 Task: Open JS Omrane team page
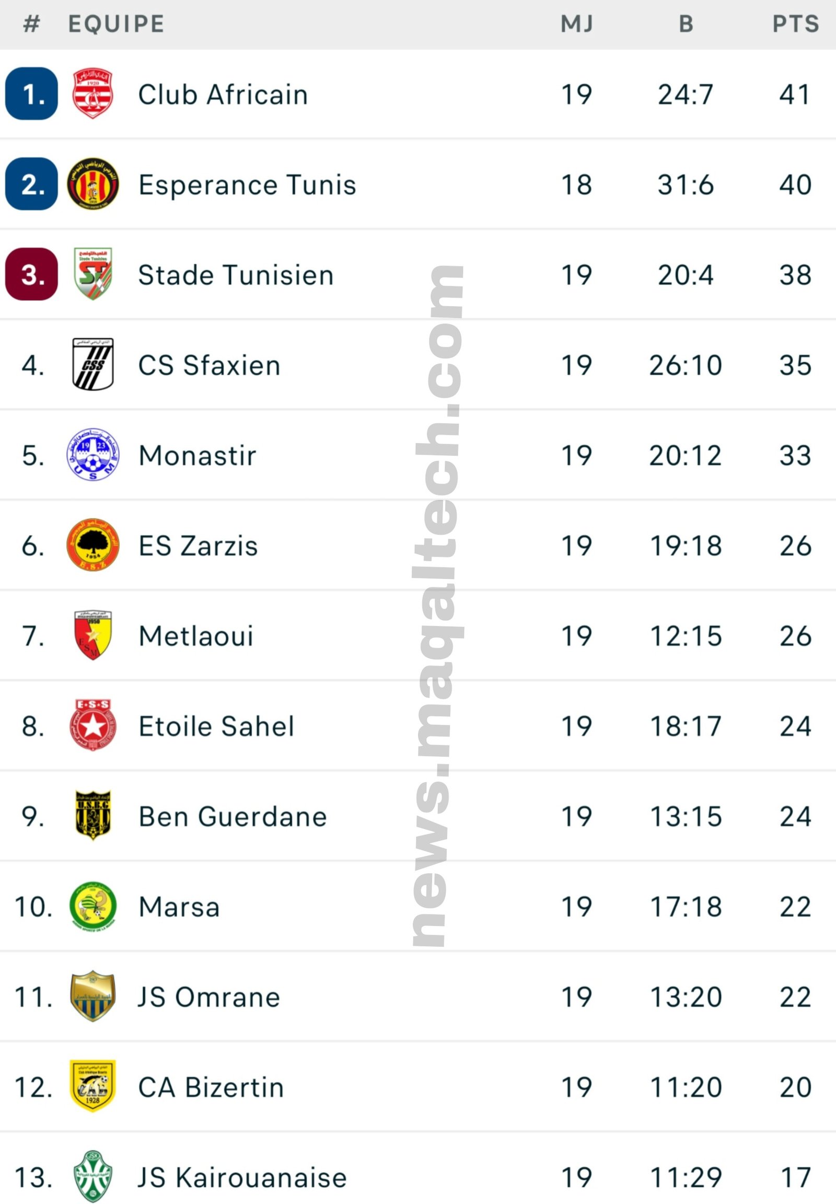pyautogui.click(x=209, y=997)
